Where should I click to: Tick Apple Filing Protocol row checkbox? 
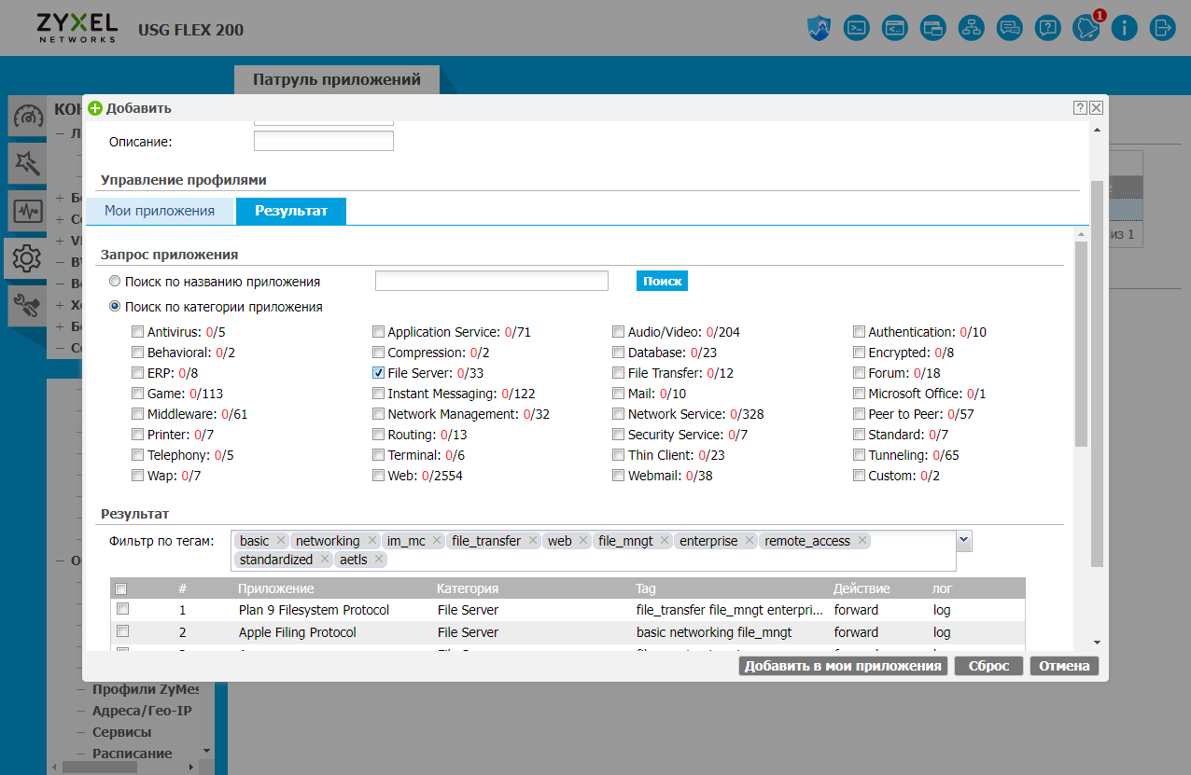(x=122, y=631)
